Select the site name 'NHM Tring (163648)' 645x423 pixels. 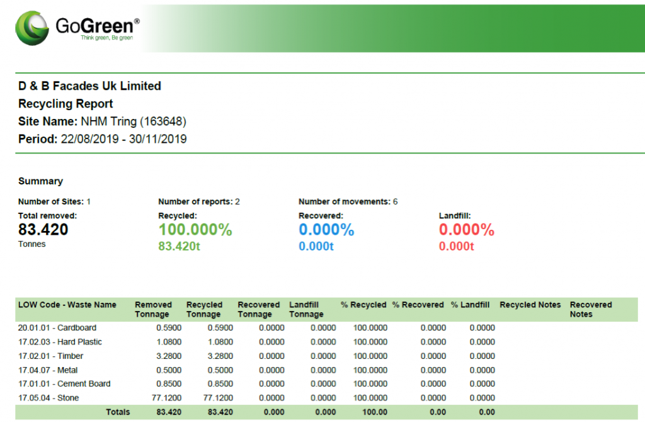tap(134, 121)
